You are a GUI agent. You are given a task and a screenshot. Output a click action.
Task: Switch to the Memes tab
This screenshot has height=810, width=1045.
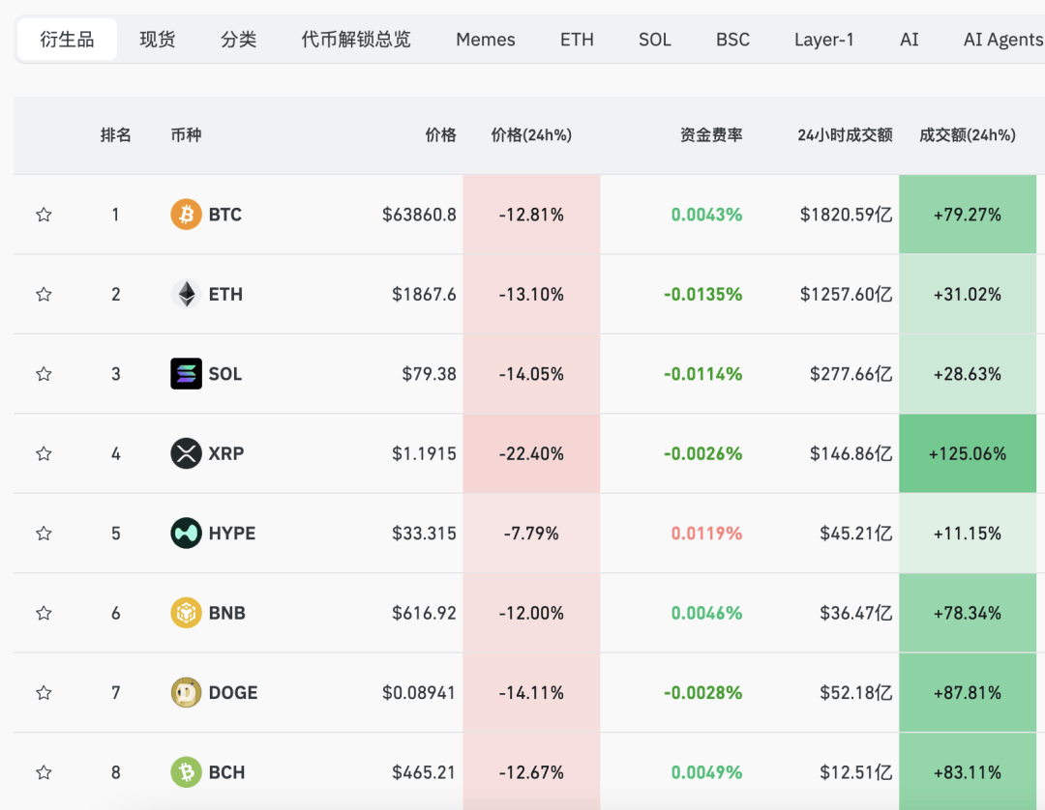pyautogui.click(x=485, y=40)
